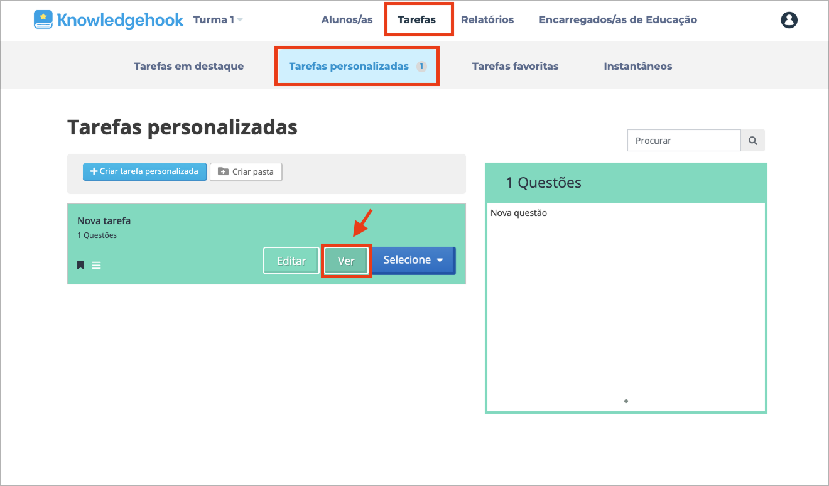Click Editar on Nova tarefa
Viewport: 829px width, 486px height.
[291, 261]
